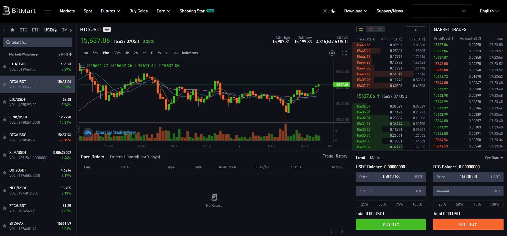This screenshot has width=507, height=236.
Task: Click the buy Amount BTC input
Action: tap(391, 191)
